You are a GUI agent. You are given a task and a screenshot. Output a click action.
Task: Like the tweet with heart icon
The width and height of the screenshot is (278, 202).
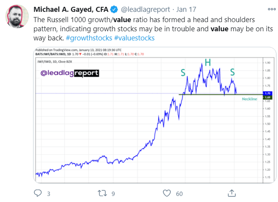(167, 193)
